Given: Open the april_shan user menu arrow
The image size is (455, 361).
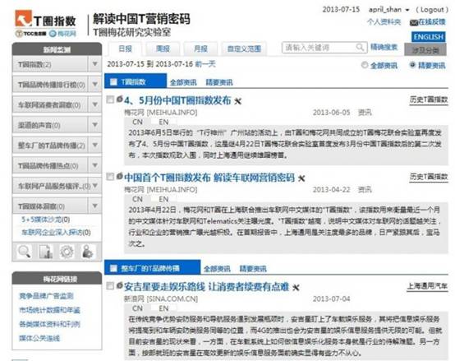Looking at the screenshot, I should tap(407, 10).
